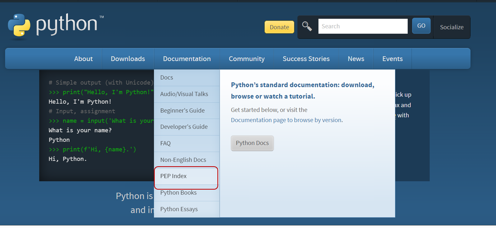Select Python Essays submenu item

[187, 209]
